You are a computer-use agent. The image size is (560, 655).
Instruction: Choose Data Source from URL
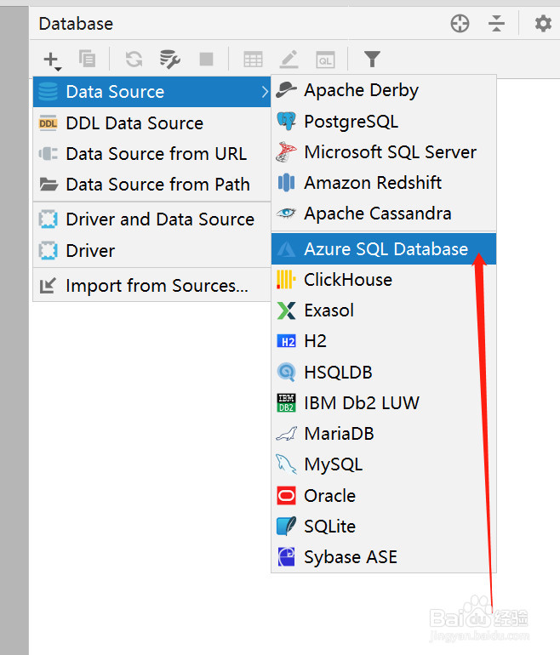coord(151,154)
